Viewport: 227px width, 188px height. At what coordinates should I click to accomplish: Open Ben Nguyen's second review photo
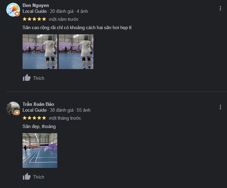pos(76,52)
